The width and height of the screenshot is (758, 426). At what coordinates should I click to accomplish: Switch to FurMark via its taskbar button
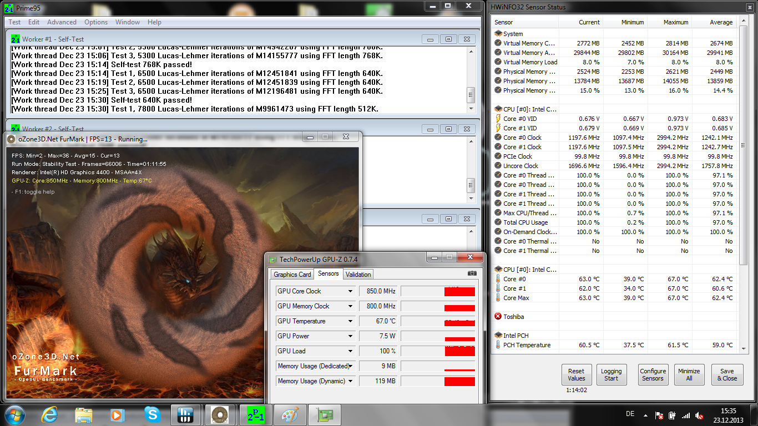[x=219, y=415]
